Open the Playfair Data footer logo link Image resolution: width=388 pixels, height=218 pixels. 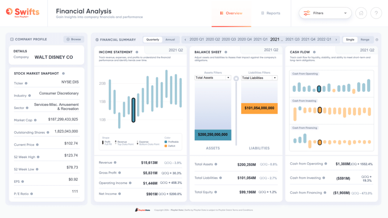click(142, 210)
